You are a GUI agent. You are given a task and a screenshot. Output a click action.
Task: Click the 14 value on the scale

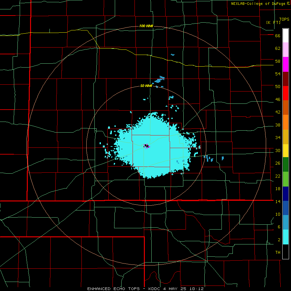click(278, 201)
